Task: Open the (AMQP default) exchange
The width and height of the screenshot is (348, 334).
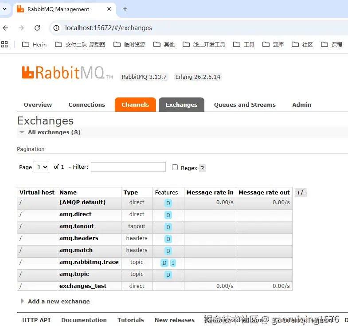Action: click(82, 202)
